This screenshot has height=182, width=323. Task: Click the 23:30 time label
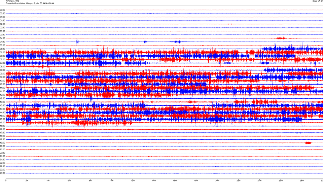tap(2, 173)
